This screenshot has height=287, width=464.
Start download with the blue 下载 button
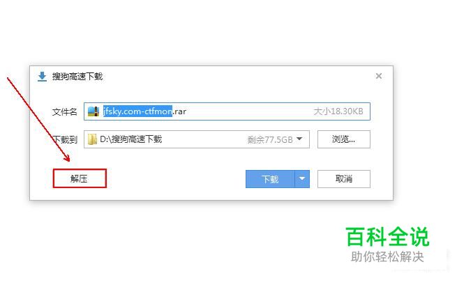270,179
